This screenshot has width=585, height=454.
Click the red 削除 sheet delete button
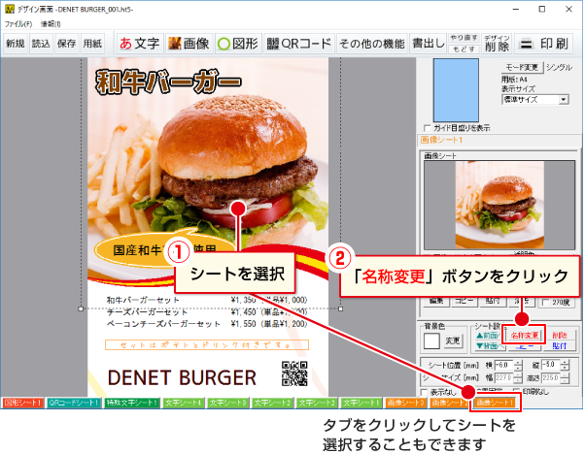click(x=560, y=336)
